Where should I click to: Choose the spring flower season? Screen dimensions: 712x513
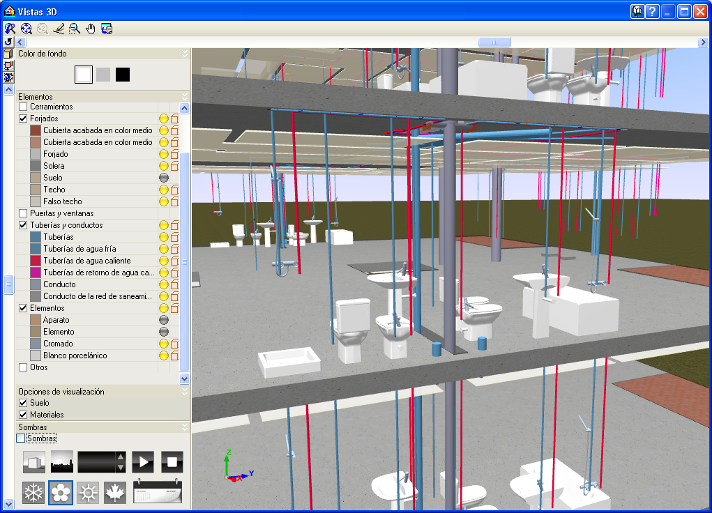coord(61,493)
